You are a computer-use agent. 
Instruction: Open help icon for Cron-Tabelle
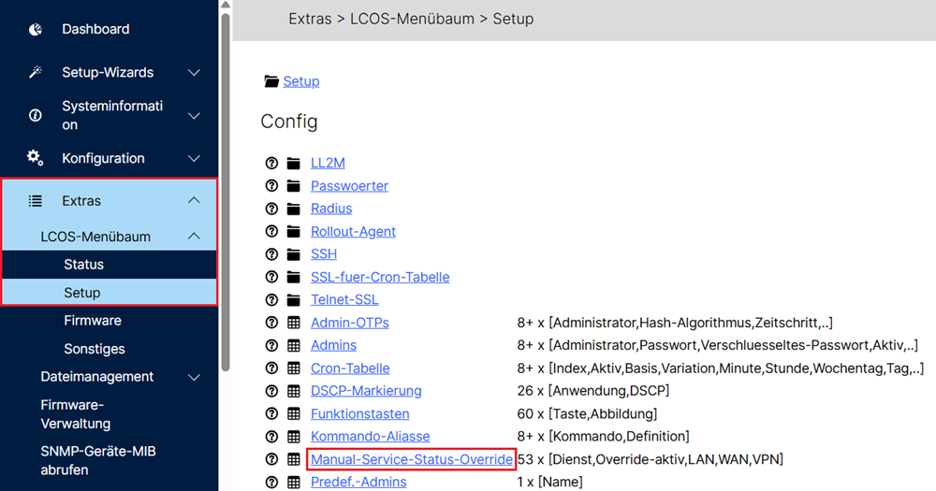pos(272,368)
